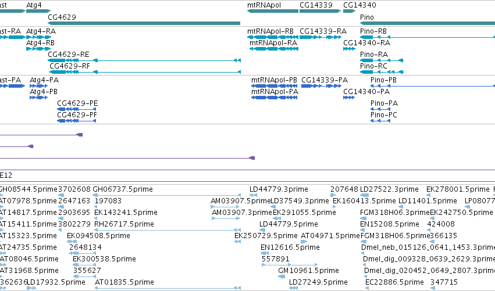
Task: Click the EK094508.5prime EST label
Action: pyautogui.click(x=98, y=236)
